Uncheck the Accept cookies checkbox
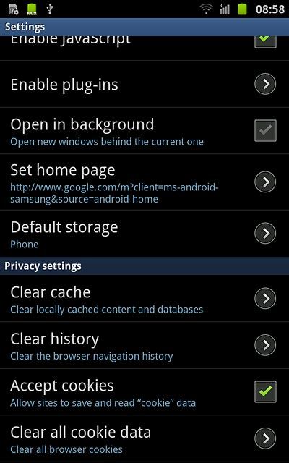289x463 pixels. coord(265,391)
